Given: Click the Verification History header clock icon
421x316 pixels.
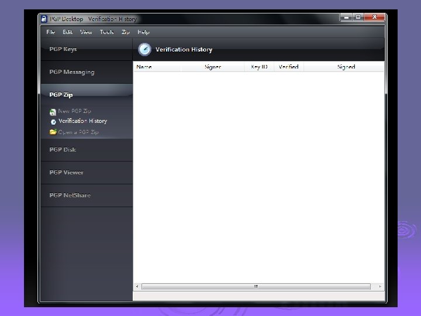Looking at the screenshot, I should point(144,49).
